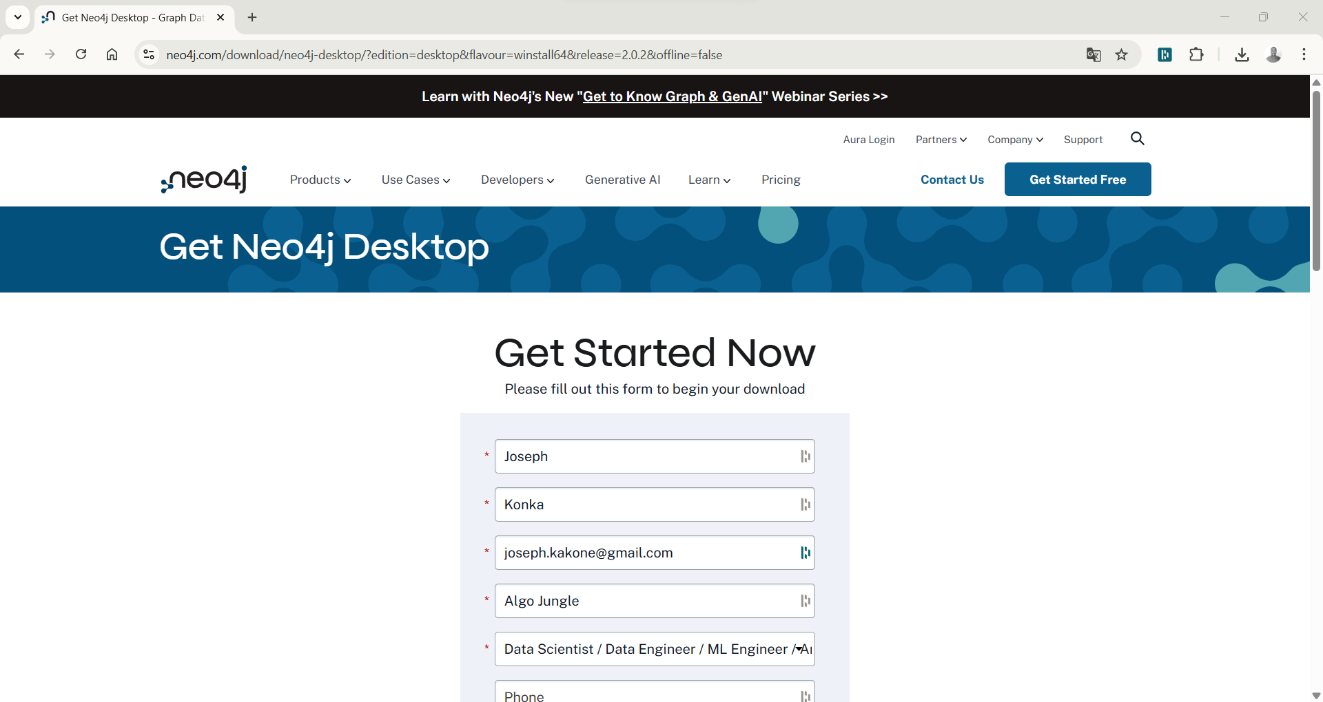Click the Contact Us link
The image size is (1323, 702).
(952, 180)
